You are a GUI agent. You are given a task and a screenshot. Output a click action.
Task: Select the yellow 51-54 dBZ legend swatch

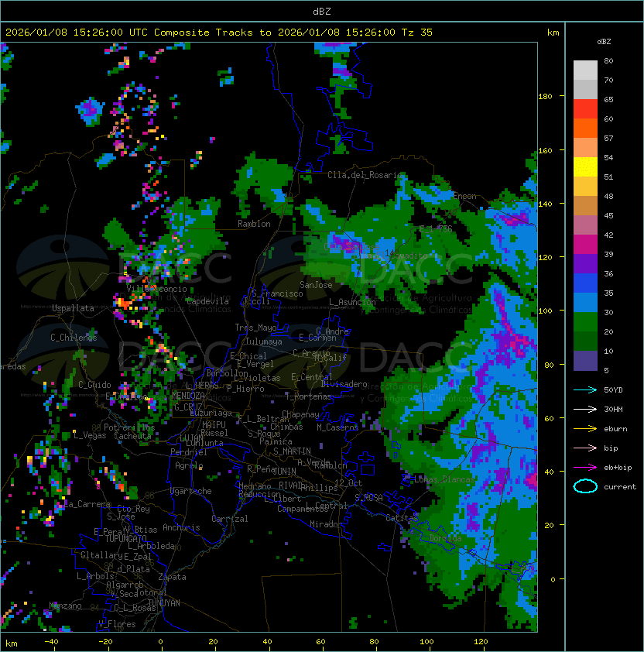(x=585, y=167)
